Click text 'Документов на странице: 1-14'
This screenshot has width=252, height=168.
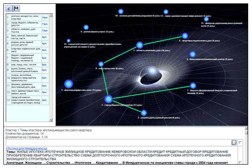click(26, 137)
